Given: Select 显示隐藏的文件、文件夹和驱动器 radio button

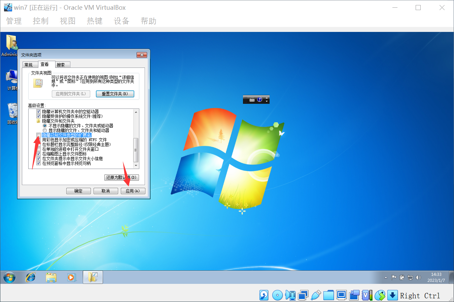Looking at the screenshot, I should pyautogui.click(x=45, y=130).
